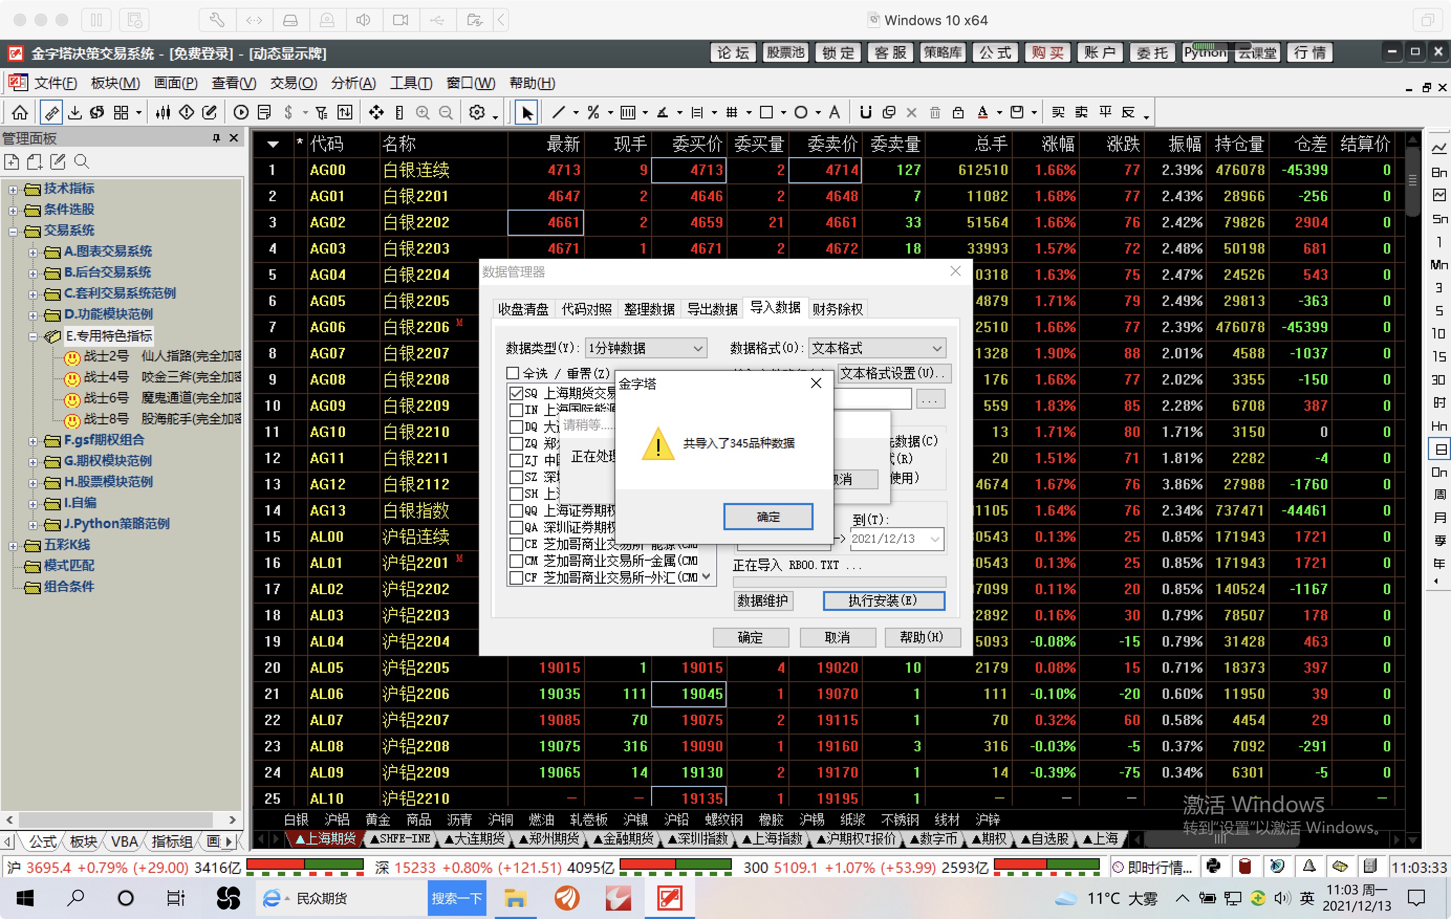Click the edit pencil icon in 管理面板
The height and width of the screenshot is (919, 1451).
coord(58,161)
